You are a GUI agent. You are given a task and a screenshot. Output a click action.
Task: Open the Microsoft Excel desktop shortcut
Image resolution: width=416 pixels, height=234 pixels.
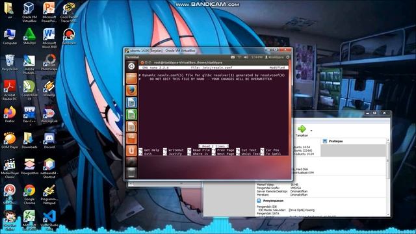point(29,220)
